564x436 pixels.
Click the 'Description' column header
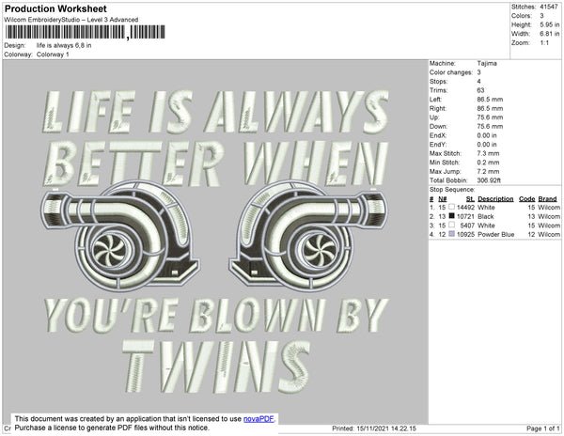495,199
